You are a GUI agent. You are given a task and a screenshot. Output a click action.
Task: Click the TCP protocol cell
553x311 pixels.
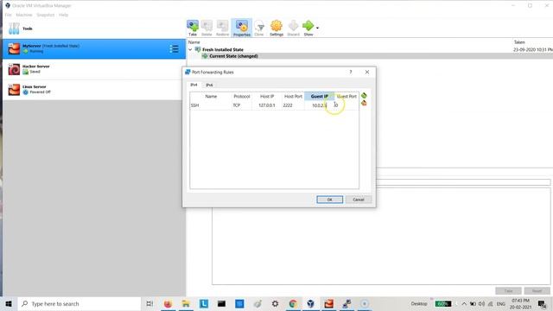[242, 105]
